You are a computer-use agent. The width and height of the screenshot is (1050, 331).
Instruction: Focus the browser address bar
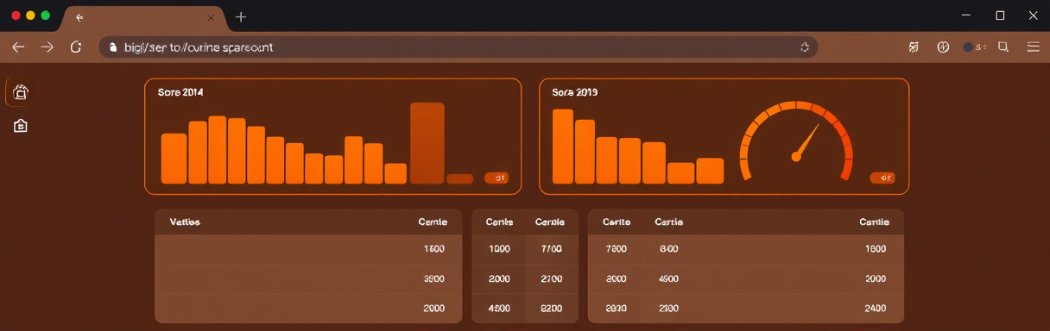(458, 47)
